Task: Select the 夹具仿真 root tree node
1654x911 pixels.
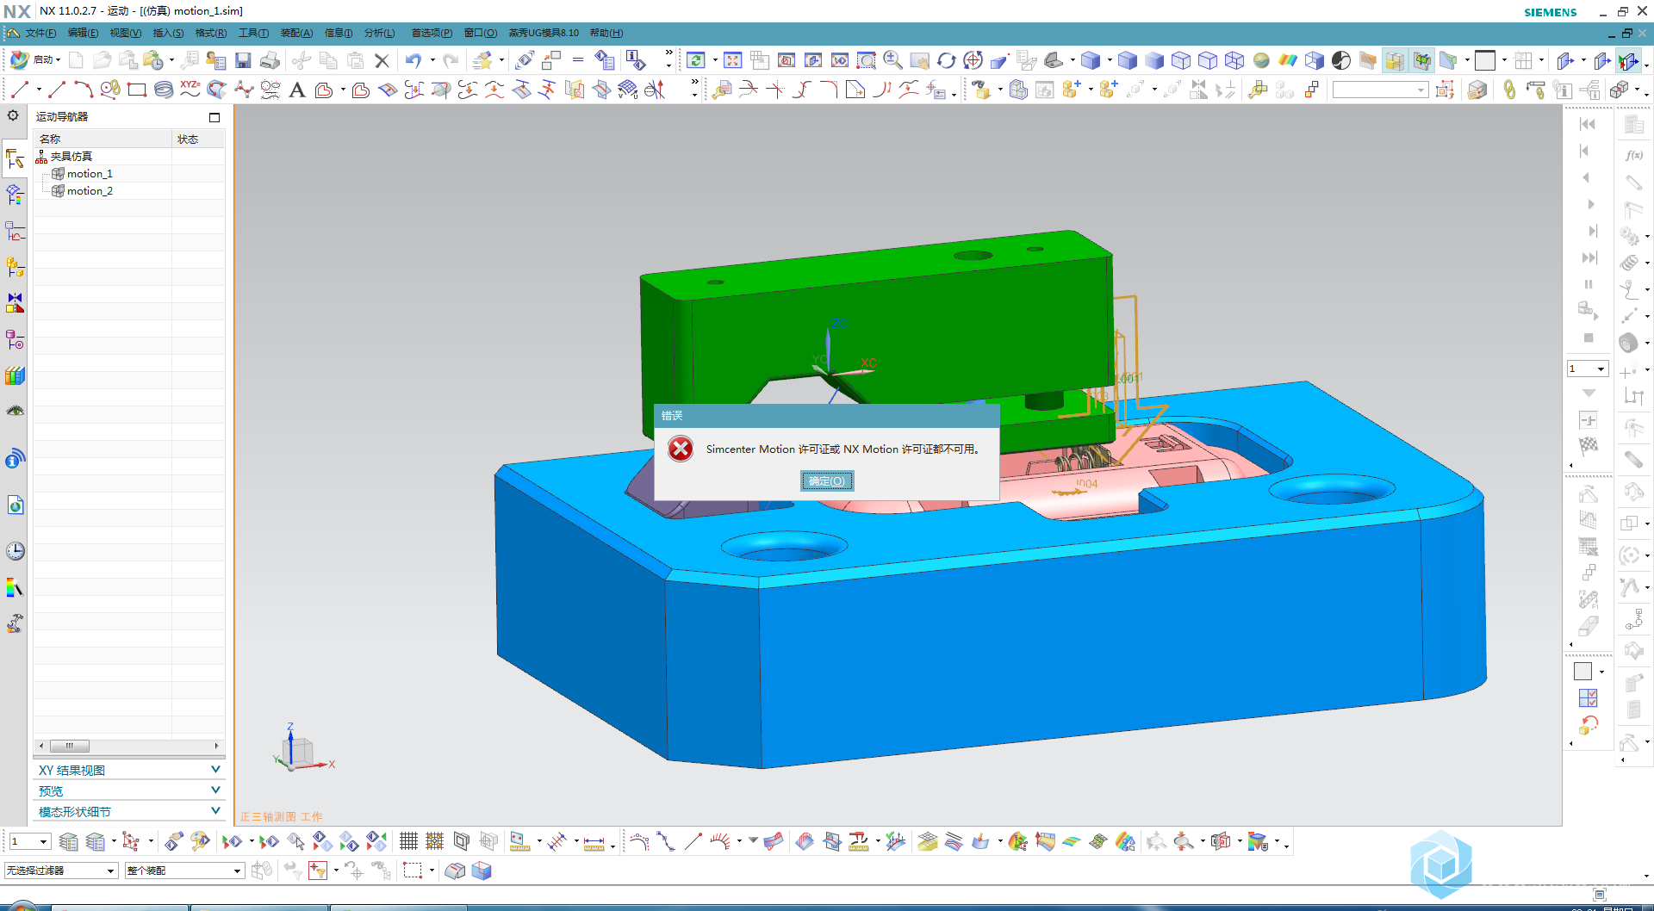Action: (71, 156)
